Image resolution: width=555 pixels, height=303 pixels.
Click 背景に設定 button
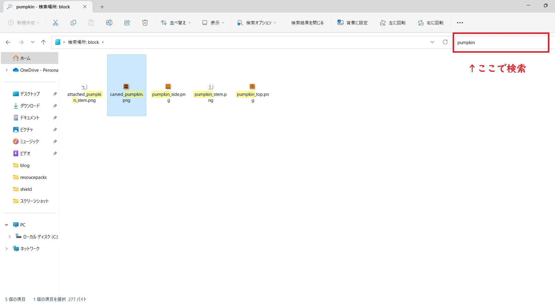(x=352, y=23)
